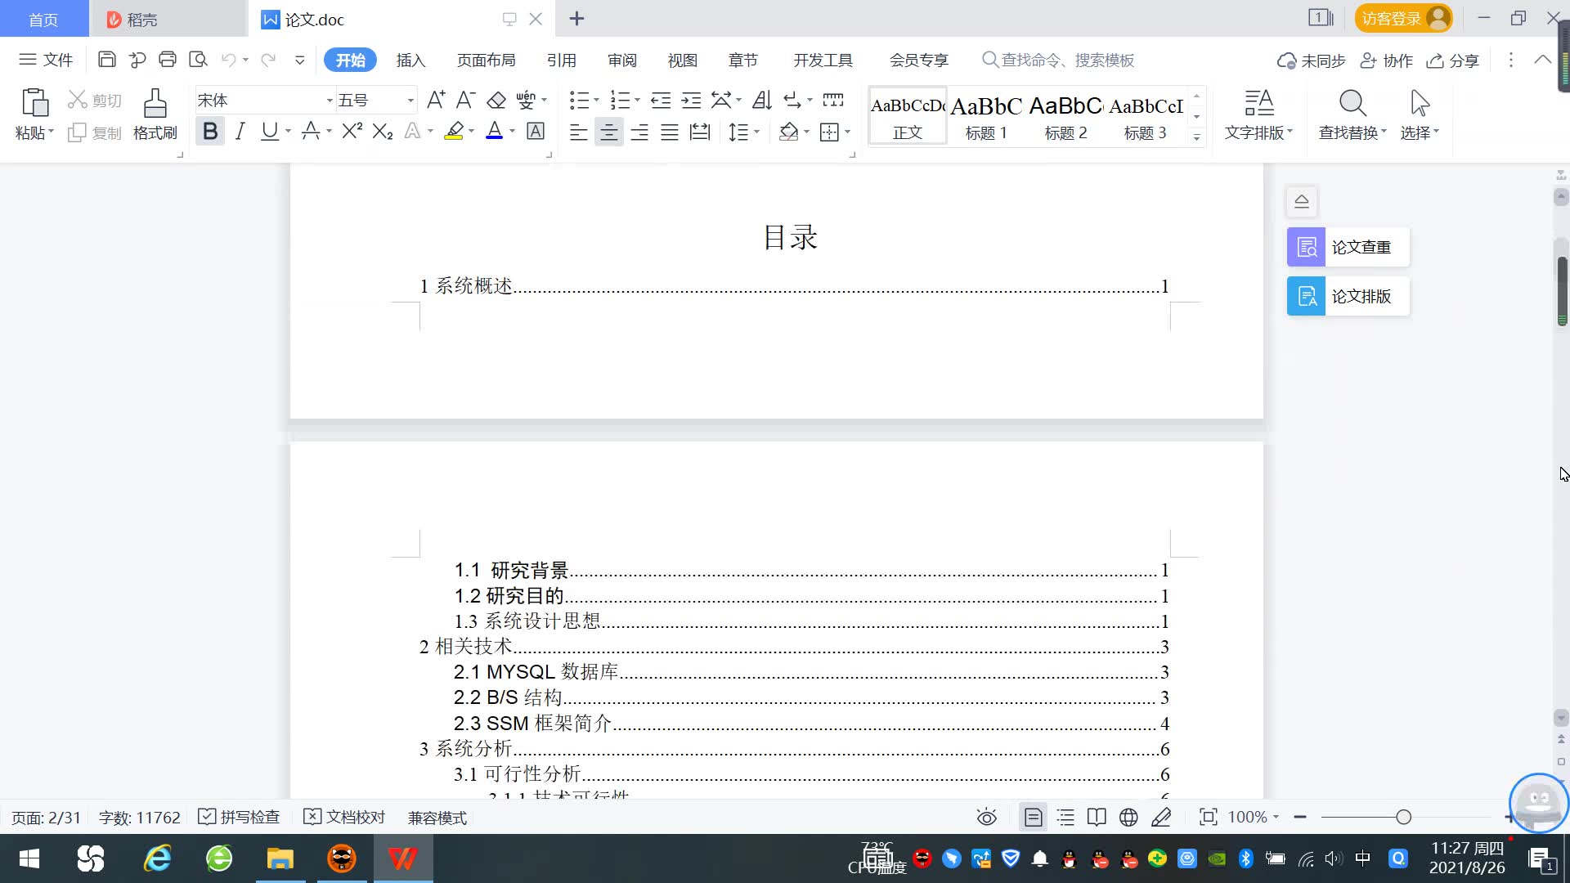Click the 论文查重 button
This screenshot has height=883, width=1570.
tap(1348, 247)
